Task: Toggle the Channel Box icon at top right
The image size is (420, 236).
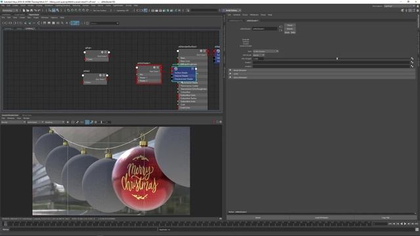Action: pos(417,10)
